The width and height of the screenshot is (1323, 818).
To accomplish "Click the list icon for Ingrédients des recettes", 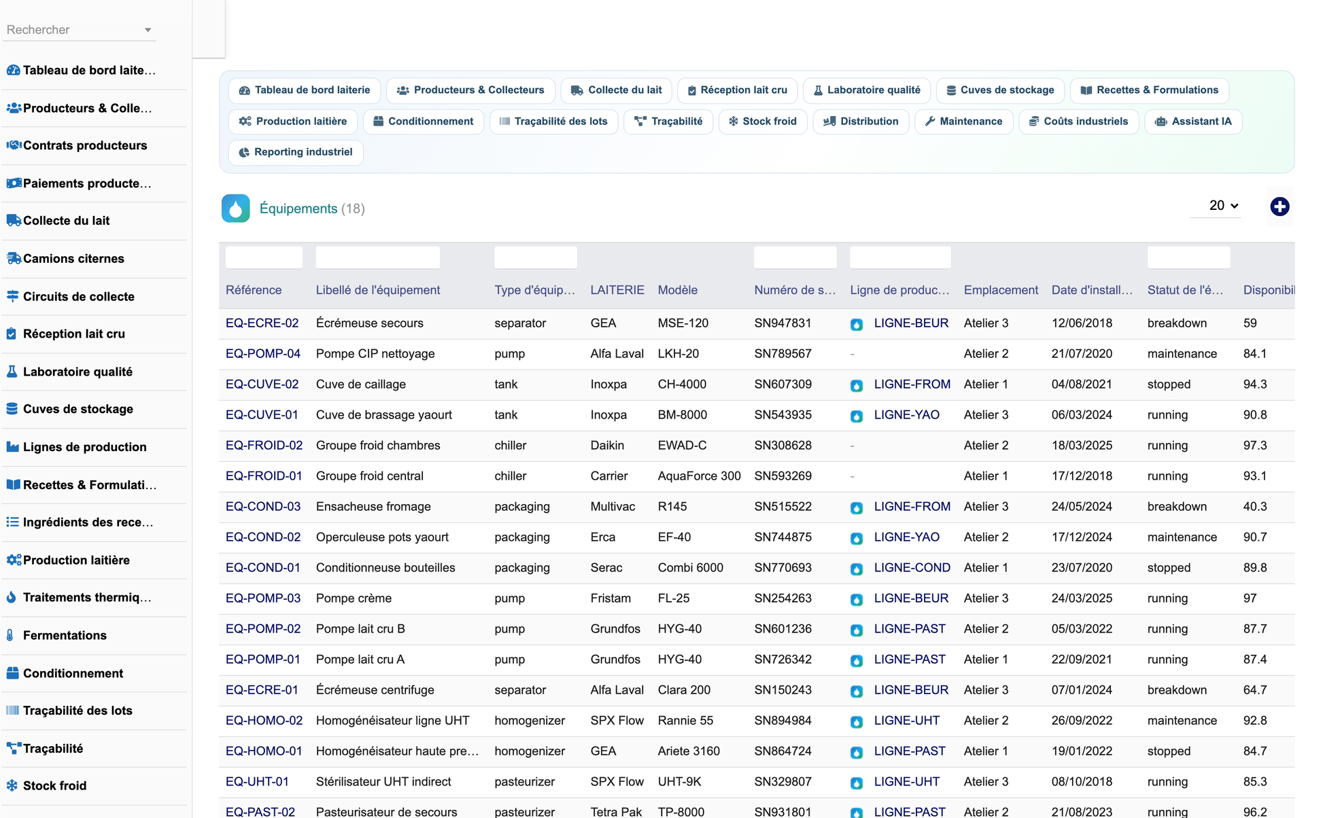I will tap(12, 522).
